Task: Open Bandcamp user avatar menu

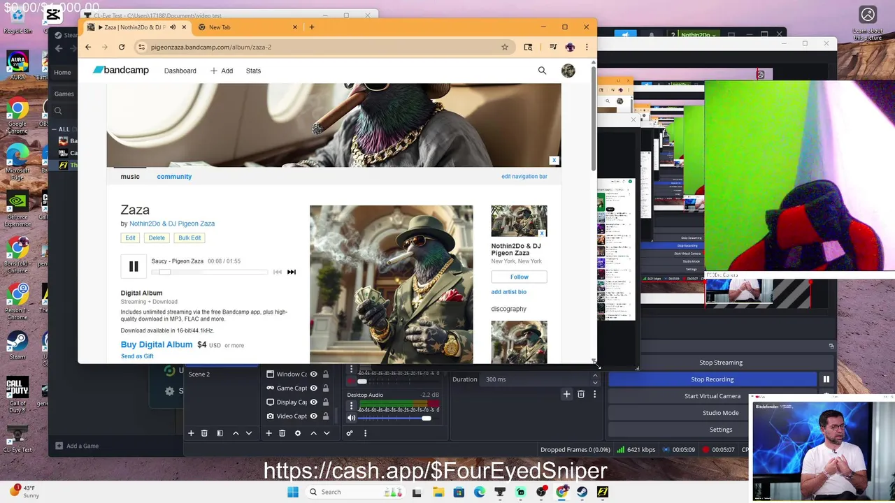Action: [x=568, y=71]
